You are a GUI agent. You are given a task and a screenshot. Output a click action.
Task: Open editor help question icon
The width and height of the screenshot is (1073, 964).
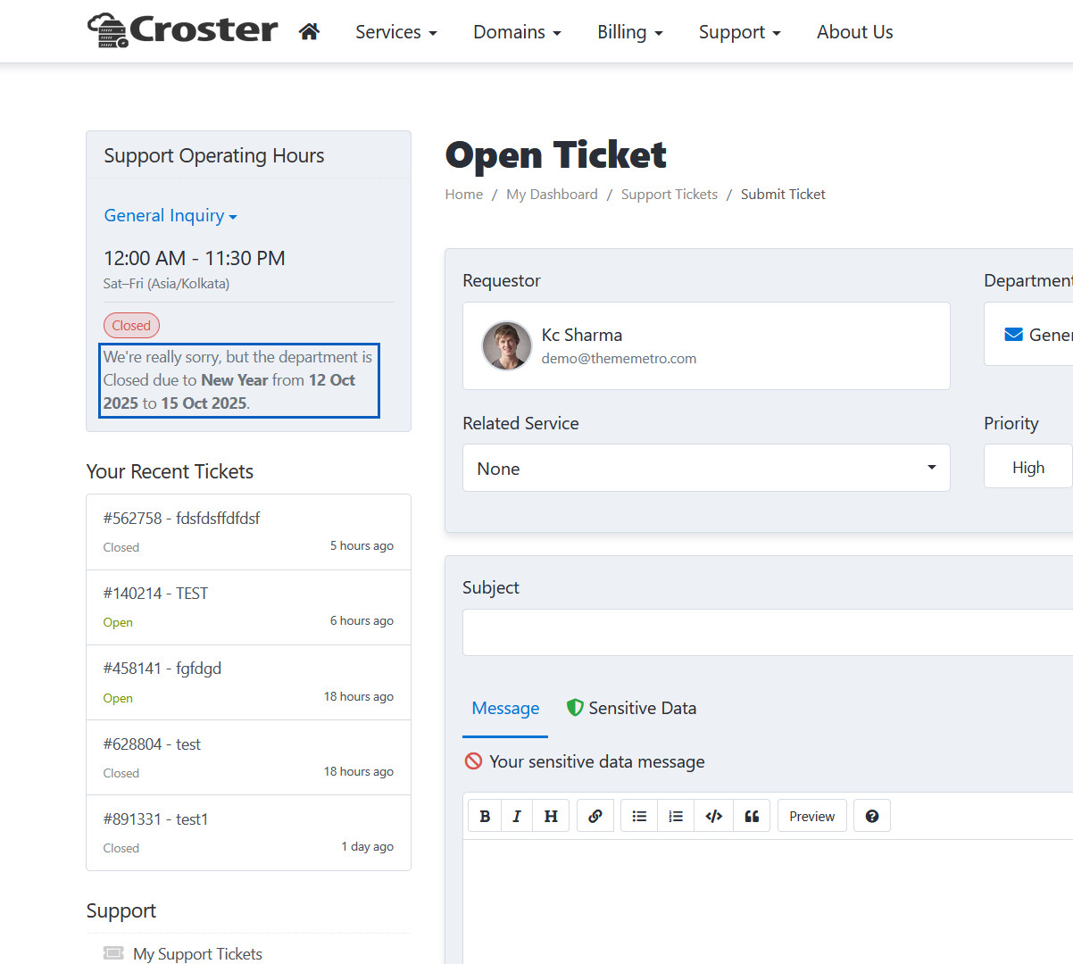872,816
